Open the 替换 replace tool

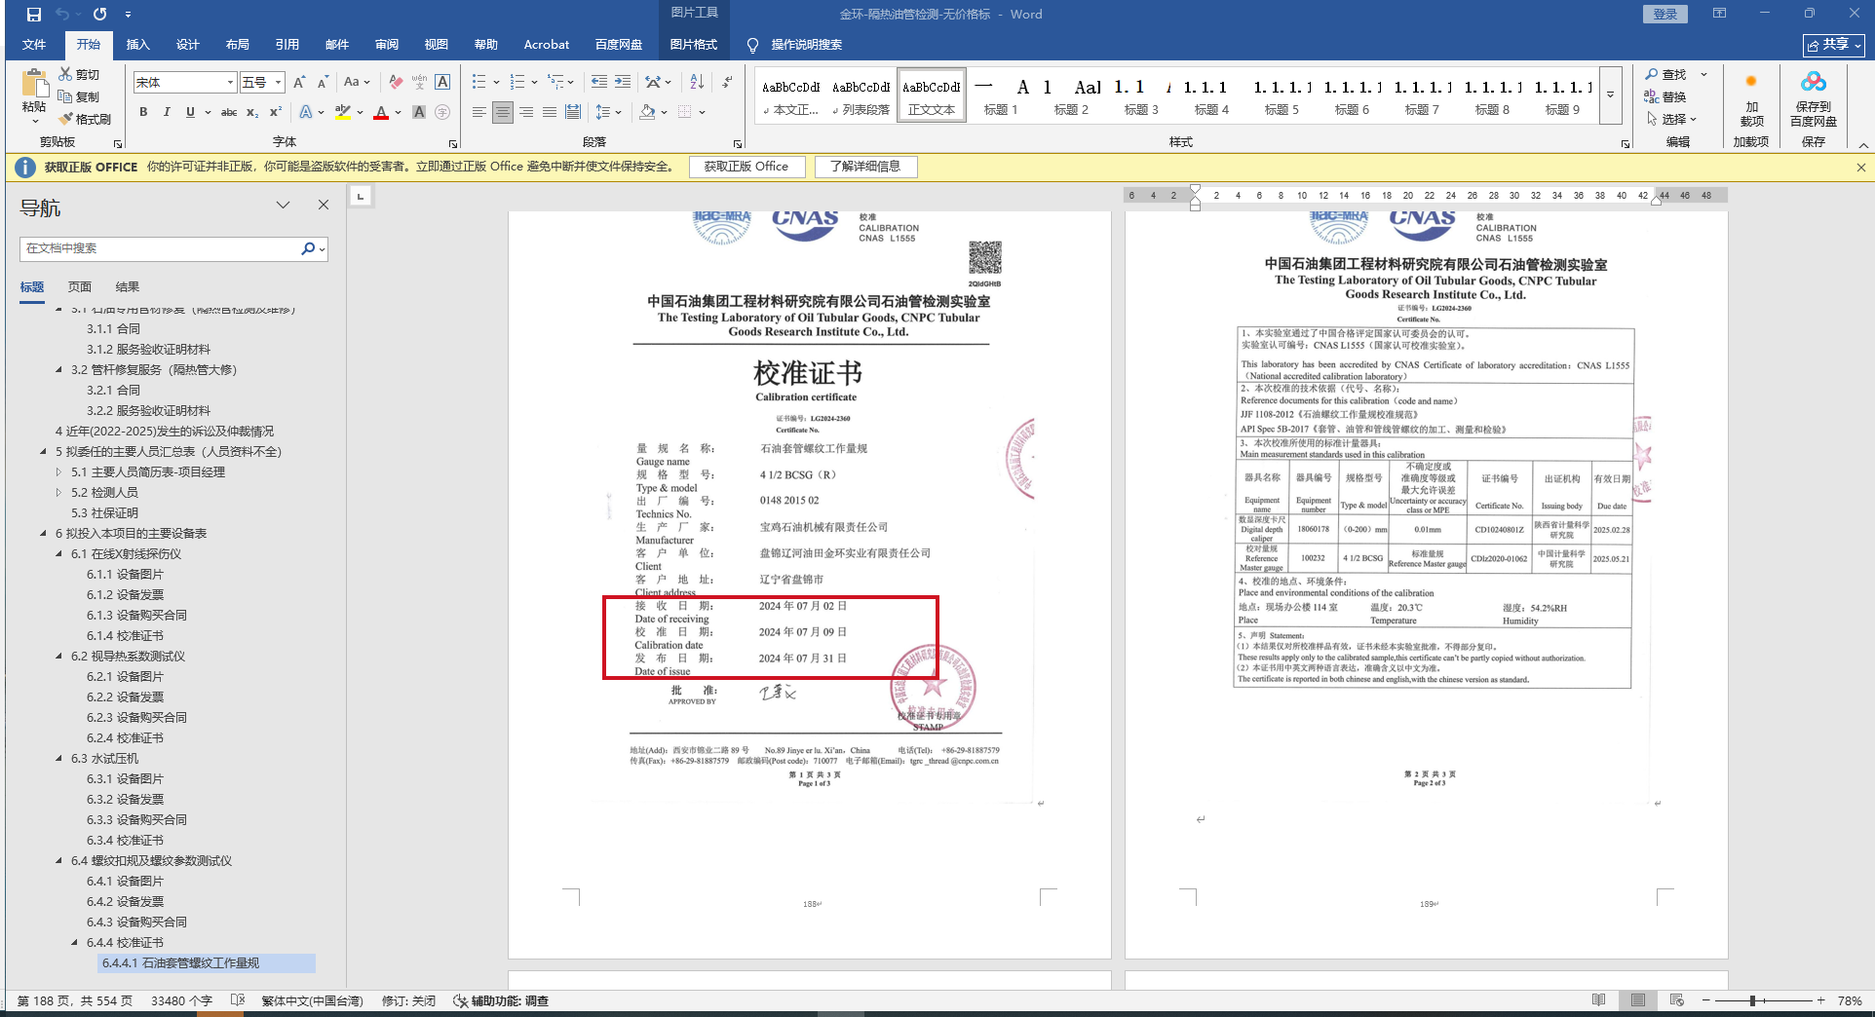tap(1665, 96)
